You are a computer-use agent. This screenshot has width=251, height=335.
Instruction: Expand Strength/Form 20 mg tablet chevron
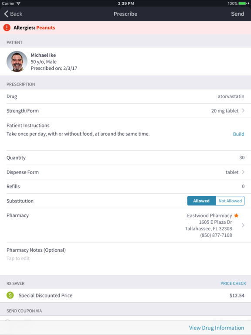coord(243,110)
